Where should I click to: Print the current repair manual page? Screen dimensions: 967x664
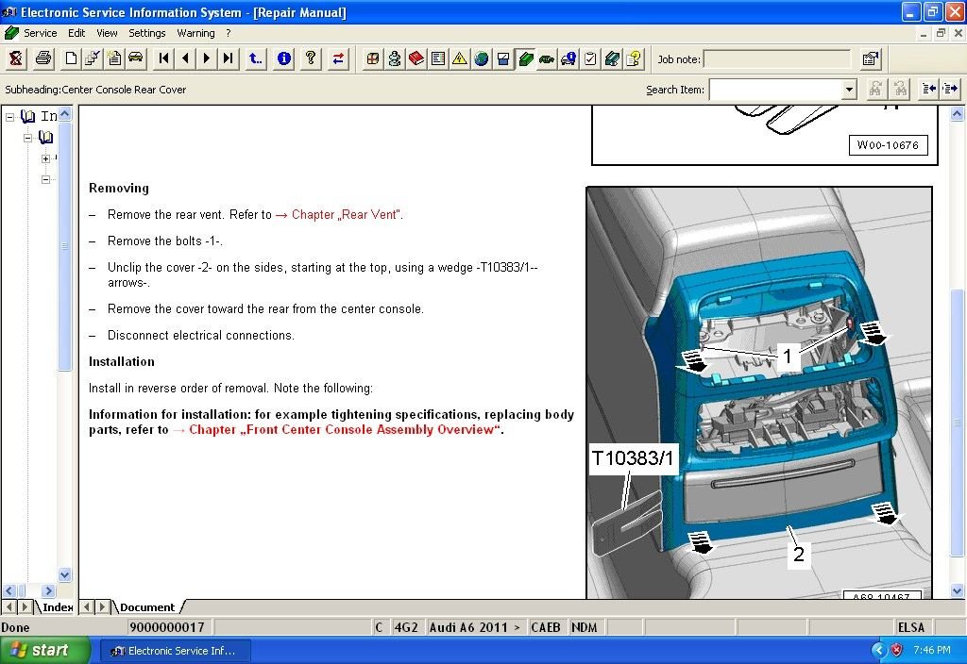point(42,58)
